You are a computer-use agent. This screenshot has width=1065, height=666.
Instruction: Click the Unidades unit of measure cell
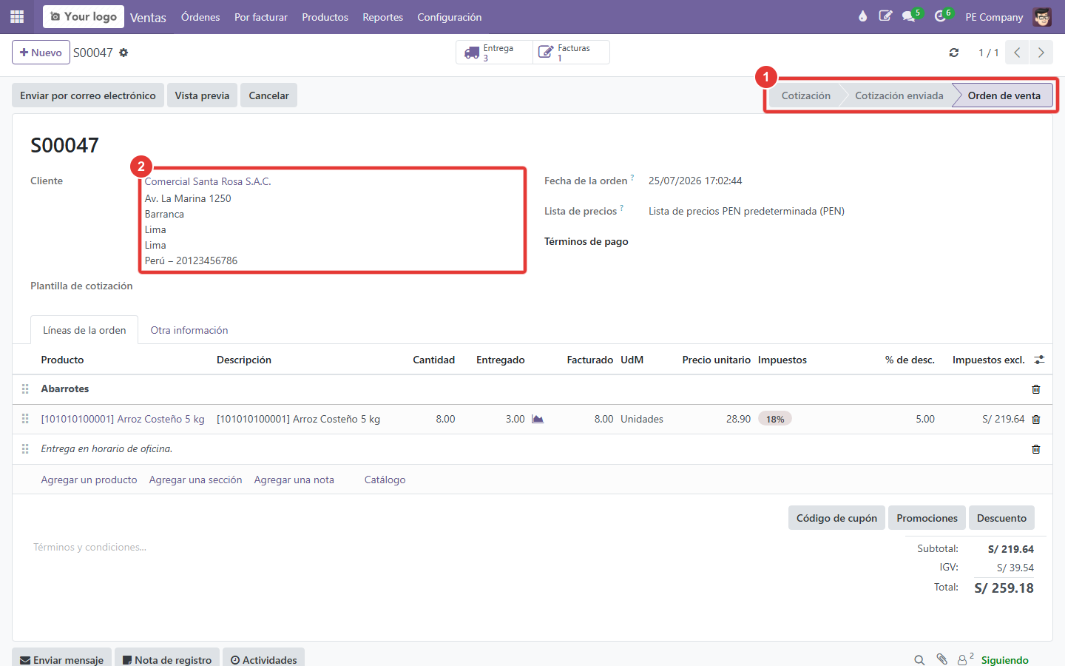click(x=642, y=419)
